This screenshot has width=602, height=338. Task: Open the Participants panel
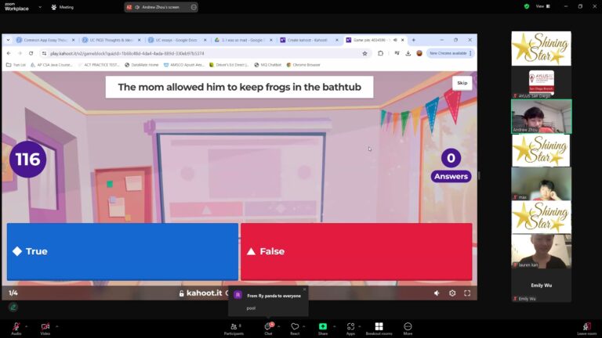coord(234,329)
